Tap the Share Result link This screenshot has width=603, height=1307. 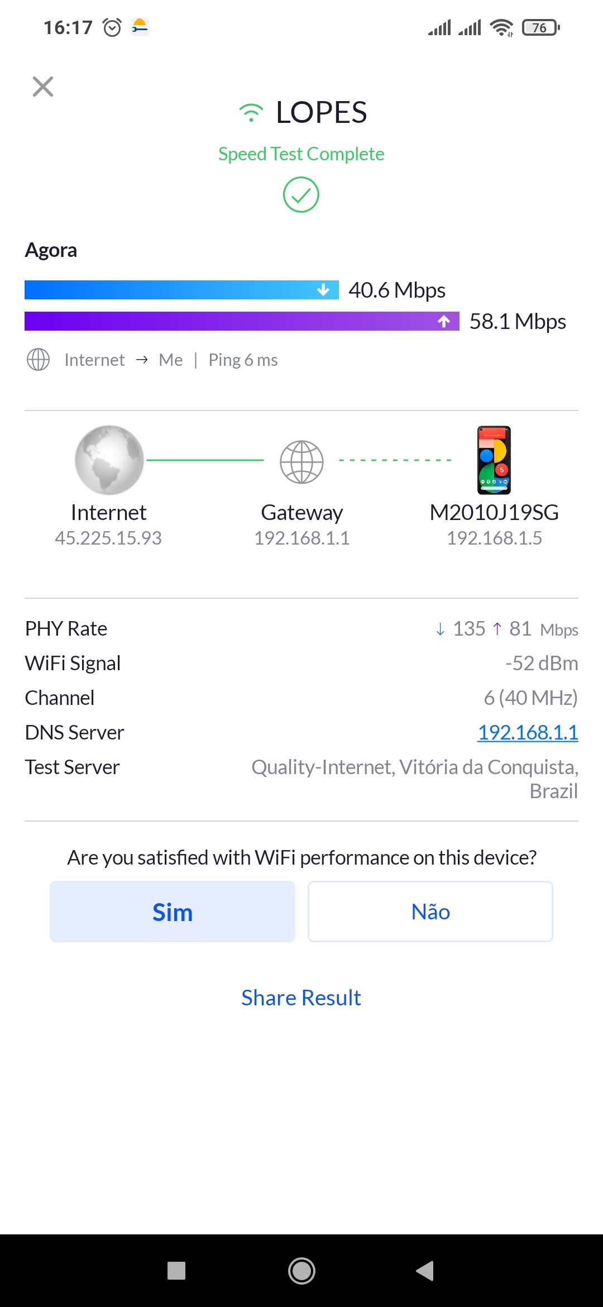(x=301, y=998)
